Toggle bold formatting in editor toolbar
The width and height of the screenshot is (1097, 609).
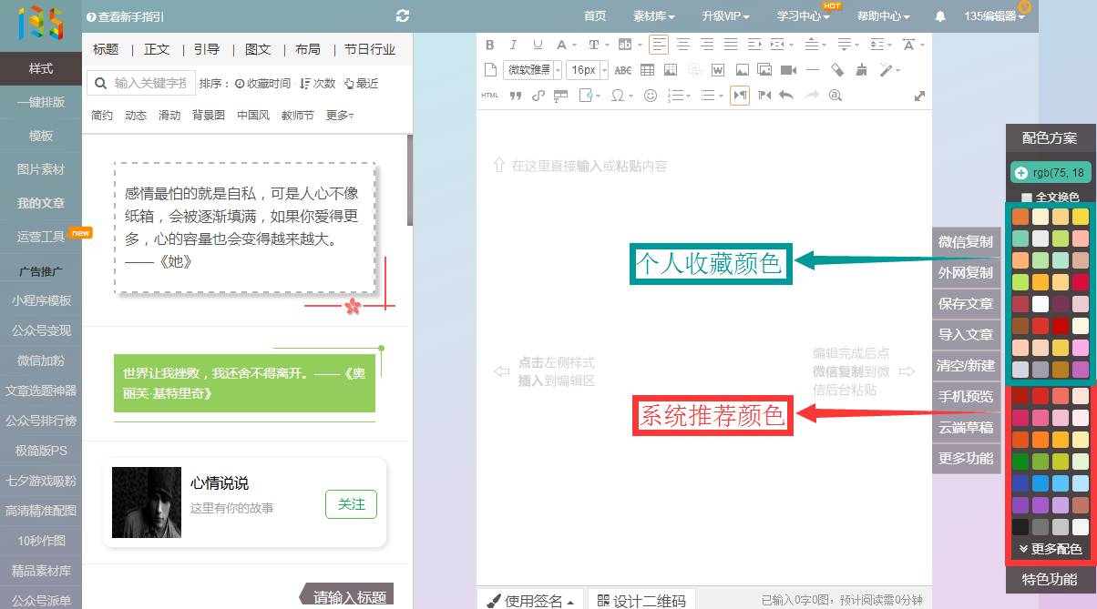click(x=489, y=45)
